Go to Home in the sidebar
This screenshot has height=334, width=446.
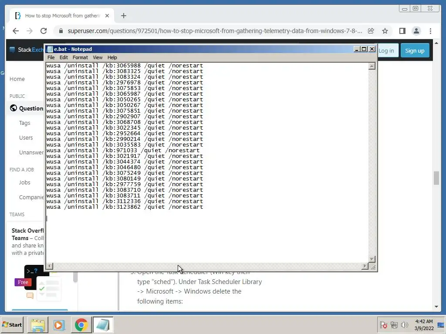[x=17, y=79]
